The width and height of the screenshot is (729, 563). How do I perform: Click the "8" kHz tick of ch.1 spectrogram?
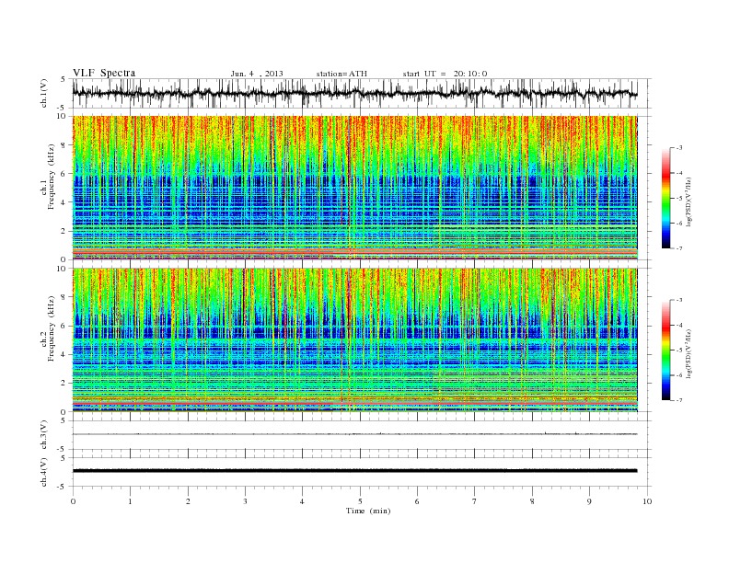pyautogui.click(x=64, y=145)
